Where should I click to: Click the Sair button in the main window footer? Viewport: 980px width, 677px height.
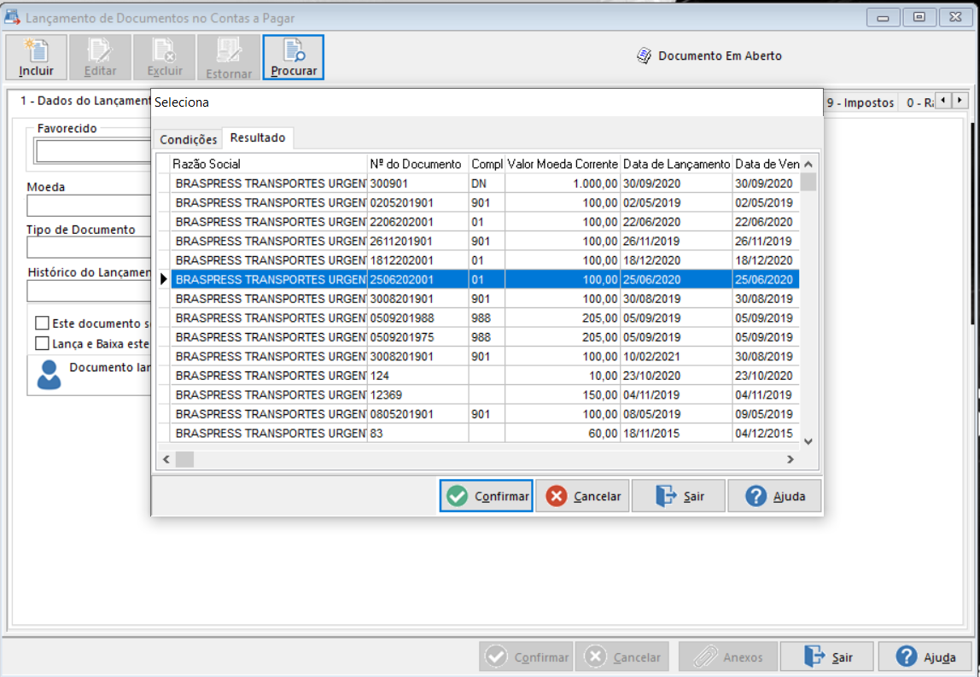[827, 657]
